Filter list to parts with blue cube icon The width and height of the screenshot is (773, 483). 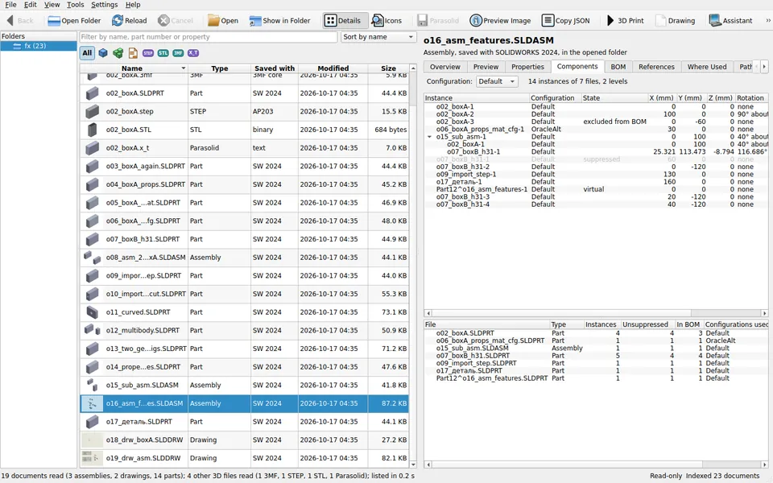point(103,53)
